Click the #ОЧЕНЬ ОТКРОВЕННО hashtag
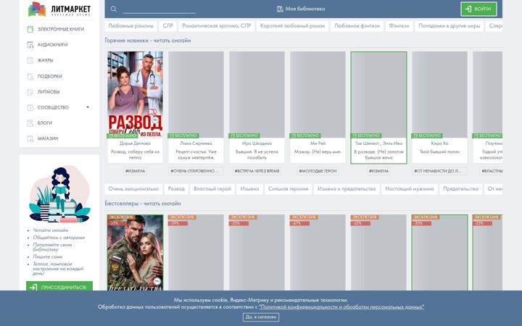This screenshot has height=326, width=522. tap(196, 171)
